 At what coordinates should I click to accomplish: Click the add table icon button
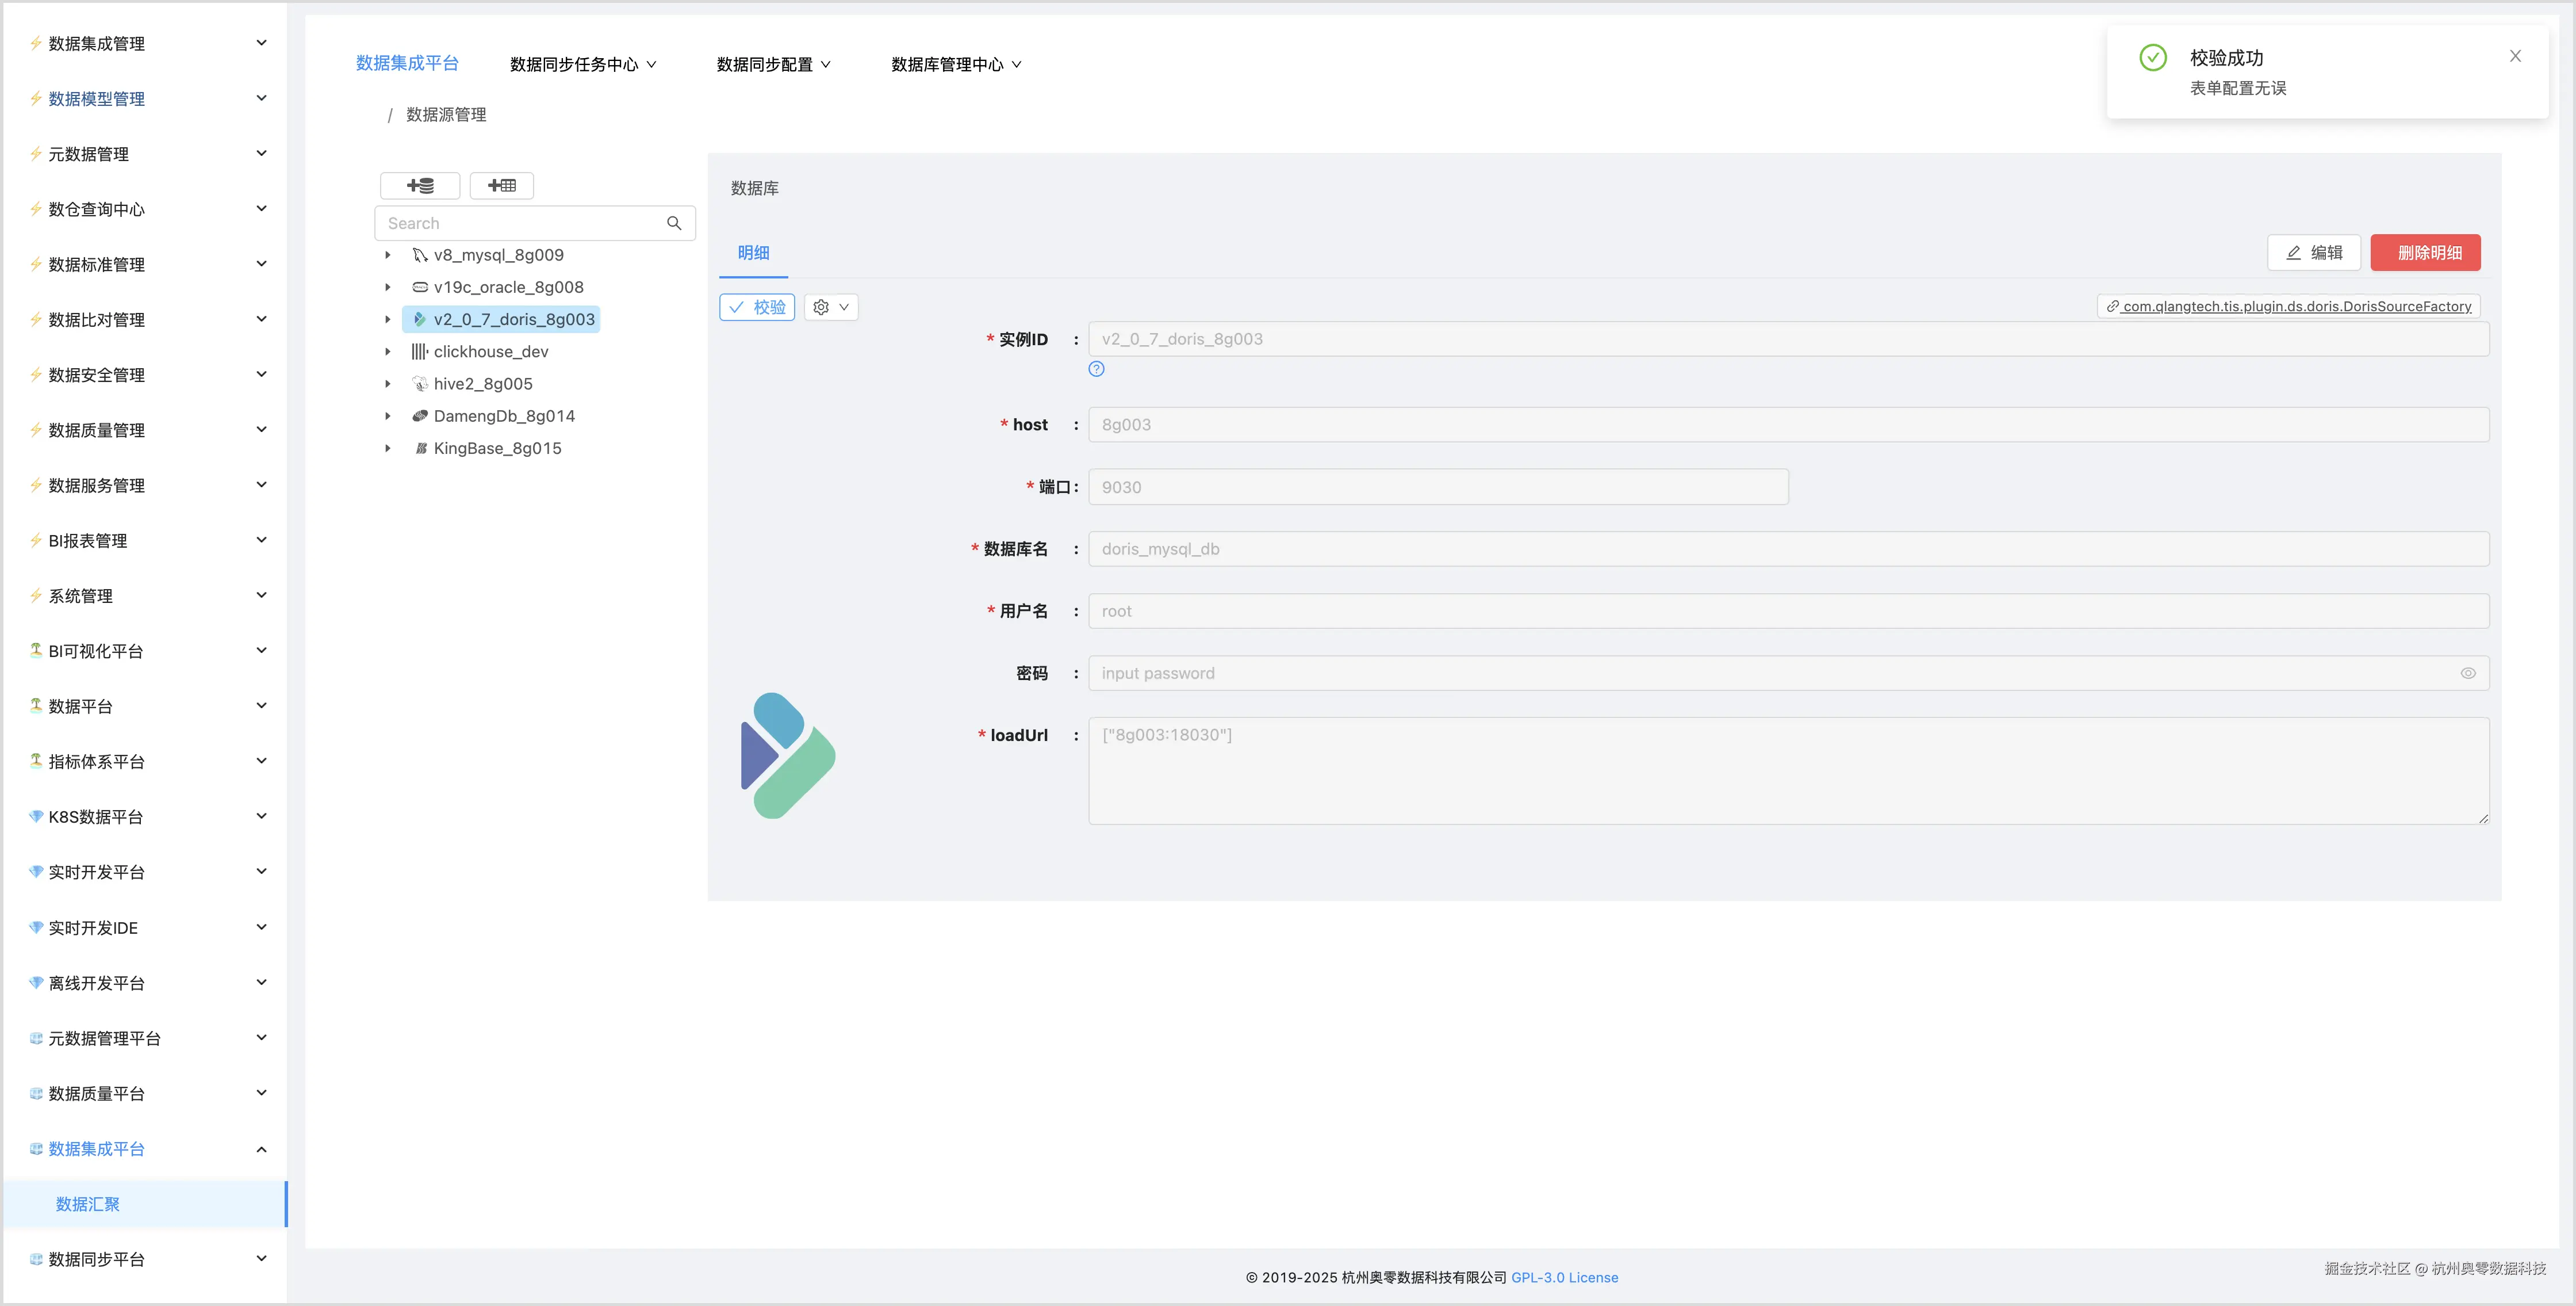tap(502, 185)
